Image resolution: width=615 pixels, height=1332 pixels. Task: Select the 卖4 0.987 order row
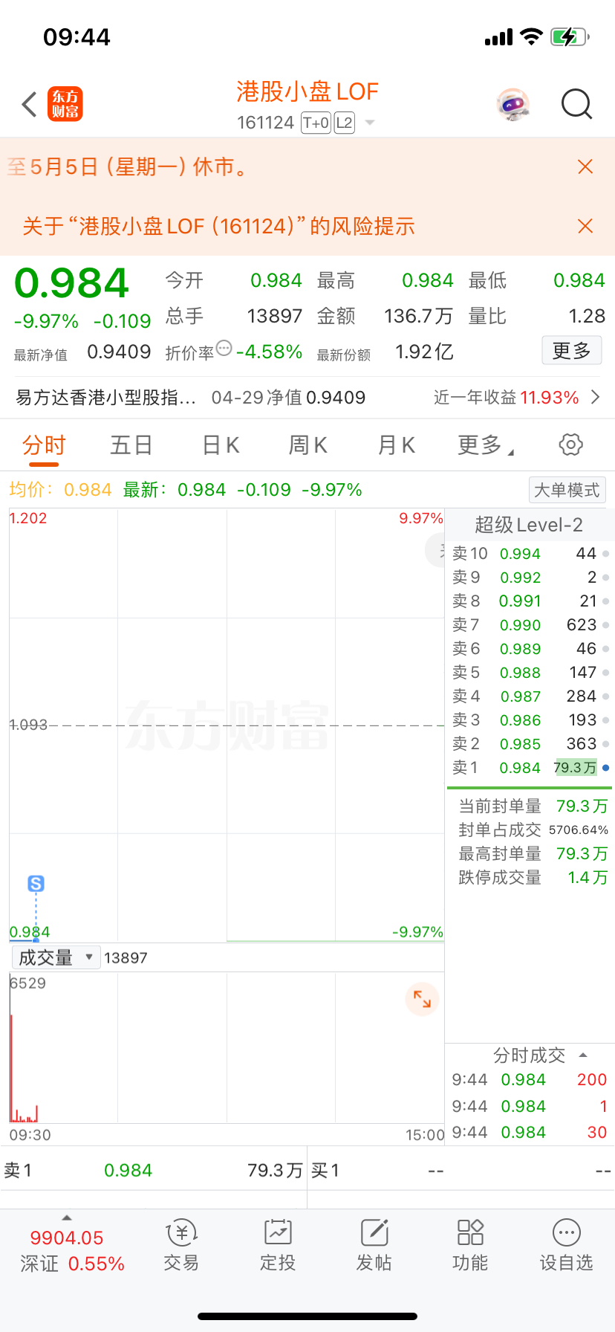click(530, 696)
